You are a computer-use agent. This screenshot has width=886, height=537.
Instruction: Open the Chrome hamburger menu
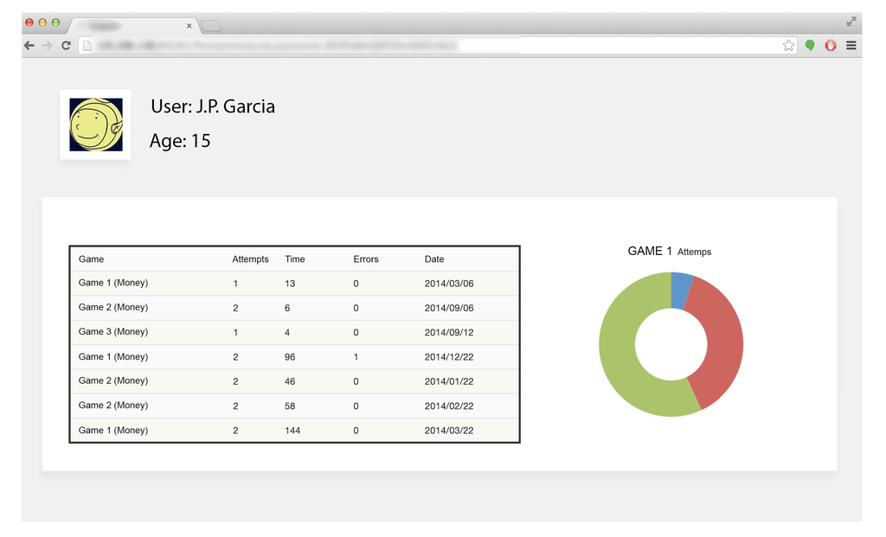tap(851, 45)
